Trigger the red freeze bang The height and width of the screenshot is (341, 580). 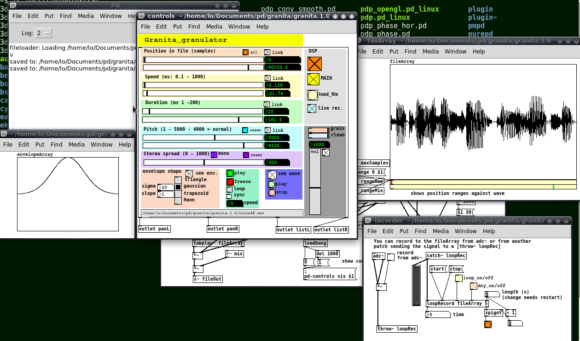click(230, 182)
